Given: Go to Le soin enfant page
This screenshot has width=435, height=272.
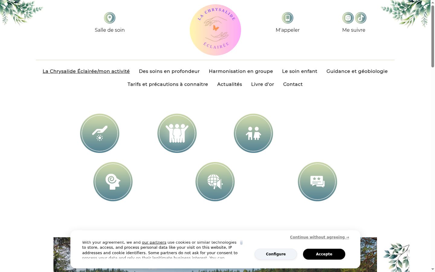Looking at the screenshot, I should click(300, 71).
